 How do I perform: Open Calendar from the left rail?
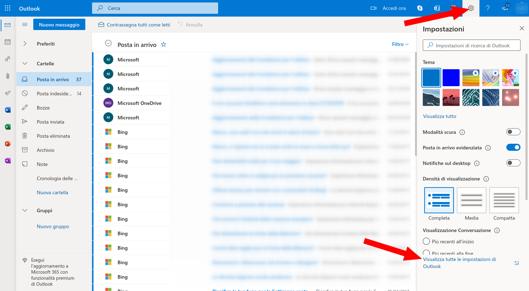point(8,42)
